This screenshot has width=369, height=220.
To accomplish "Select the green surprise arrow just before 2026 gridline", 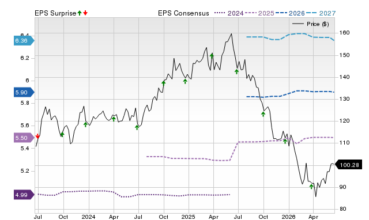I will point(285,141).
